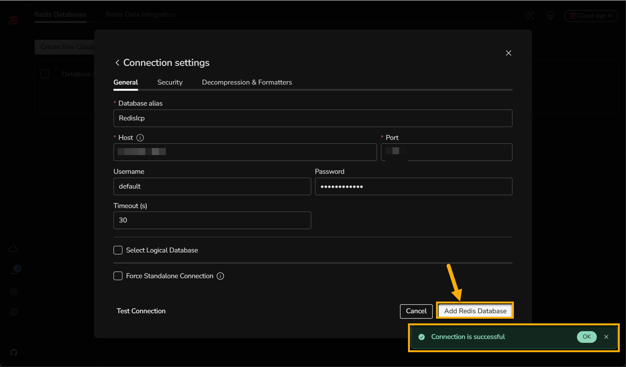Close the Connection settings dialog
Screen dimensions: 626x367
[508, 53]
